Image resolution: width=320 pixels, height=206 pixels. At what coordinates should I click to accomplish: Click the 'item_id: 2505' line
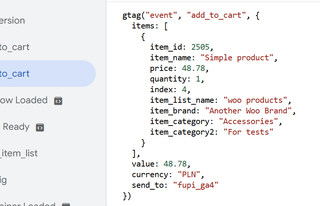click(182, 47)
